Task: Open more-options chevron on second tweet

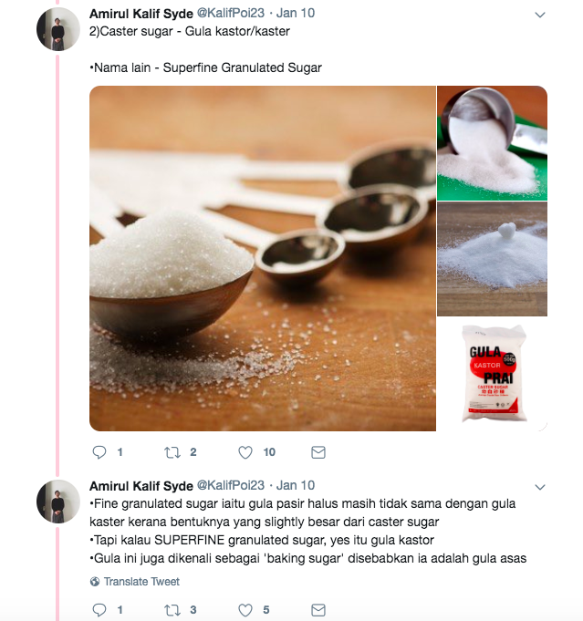Action: 540,487
